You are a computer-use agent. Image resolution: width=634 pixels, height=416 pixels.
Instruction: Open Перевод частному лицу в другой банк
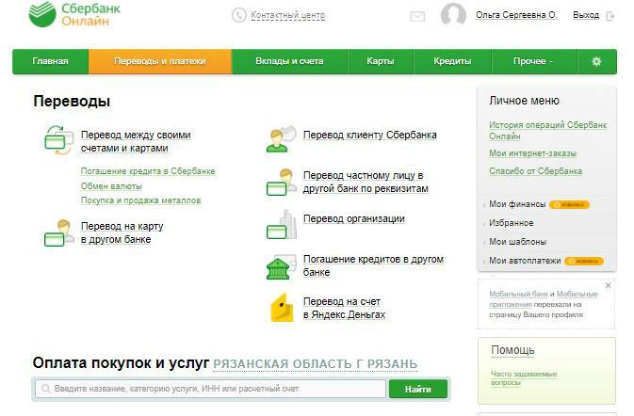coord(366,183)
